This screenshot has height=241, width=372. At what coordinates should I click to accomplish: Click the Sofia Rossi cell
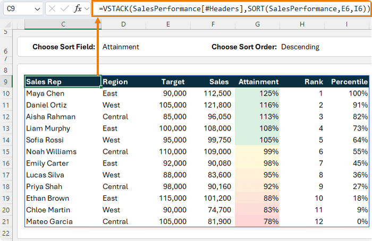coord(63,140)
